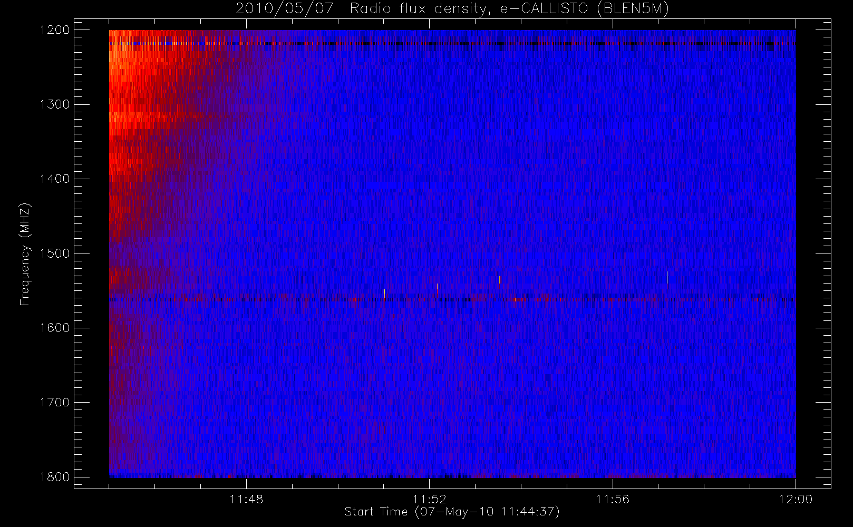
Task: Click the 12:00 time tick label
Action: [796, 499]
